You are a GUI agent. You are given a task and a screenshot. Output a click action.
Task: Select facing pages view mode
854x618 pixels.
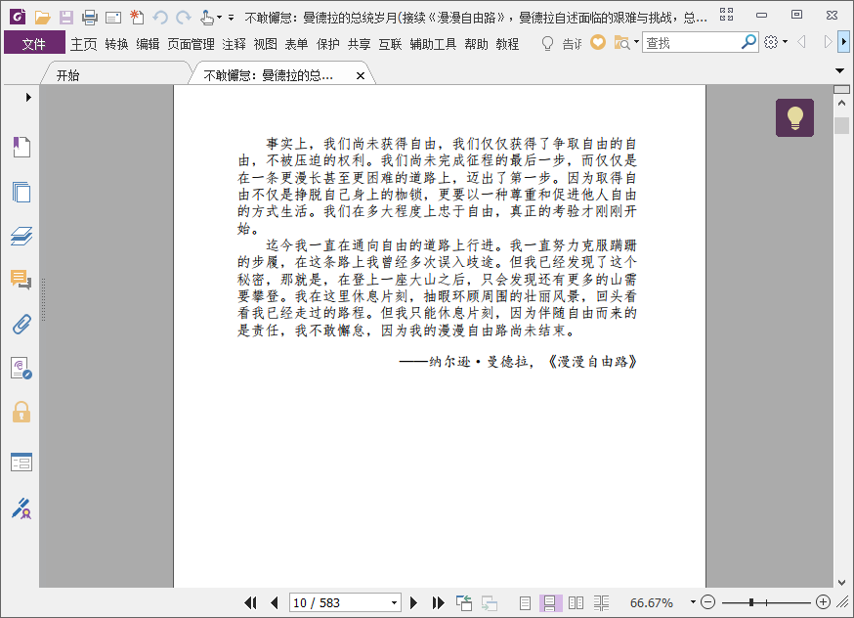tap(576, 602)
